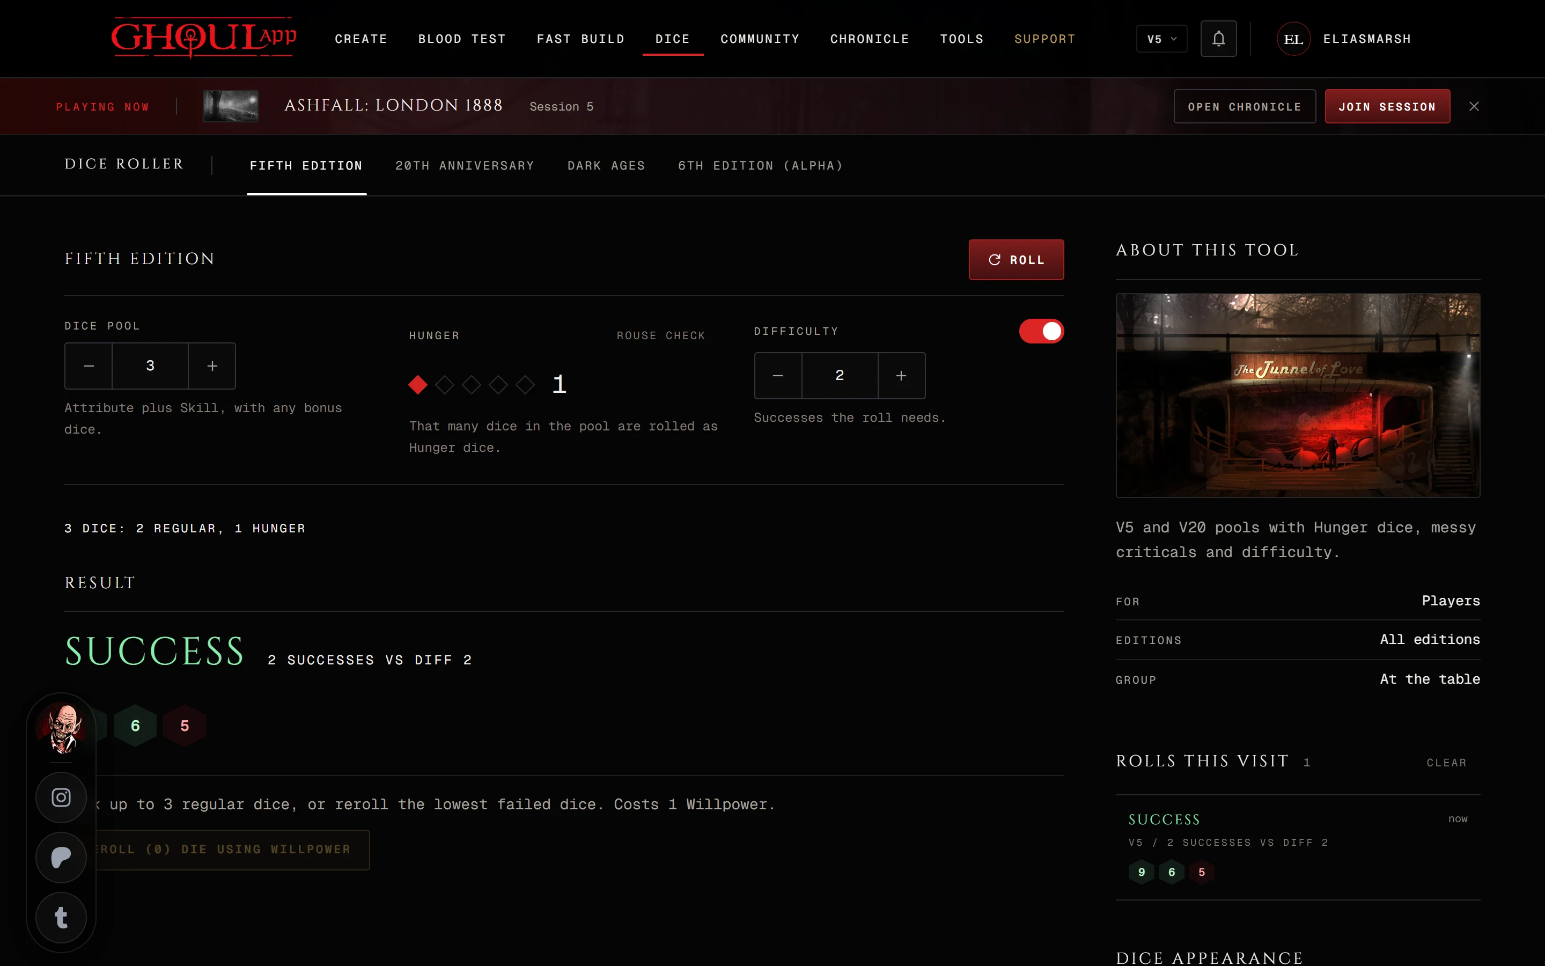1545x966 pixels.
Task: Open the Create menu
Action: 362,39
